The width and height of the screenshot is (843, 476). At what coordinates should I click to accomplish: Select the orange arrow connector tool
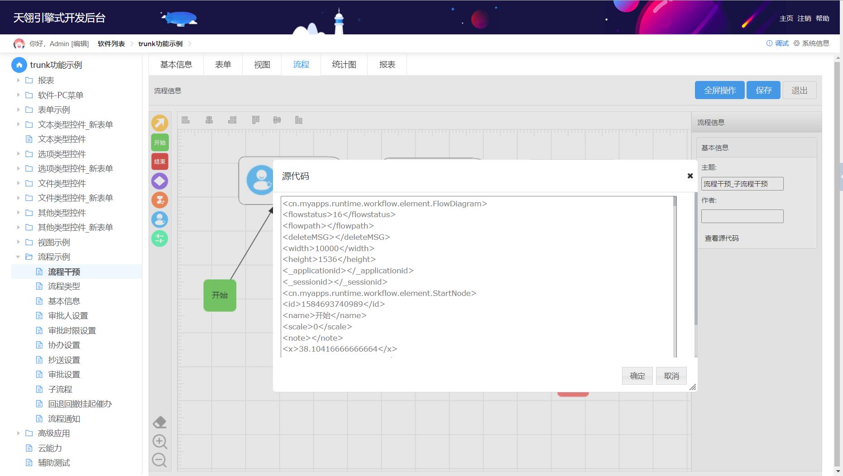point(159,123)
